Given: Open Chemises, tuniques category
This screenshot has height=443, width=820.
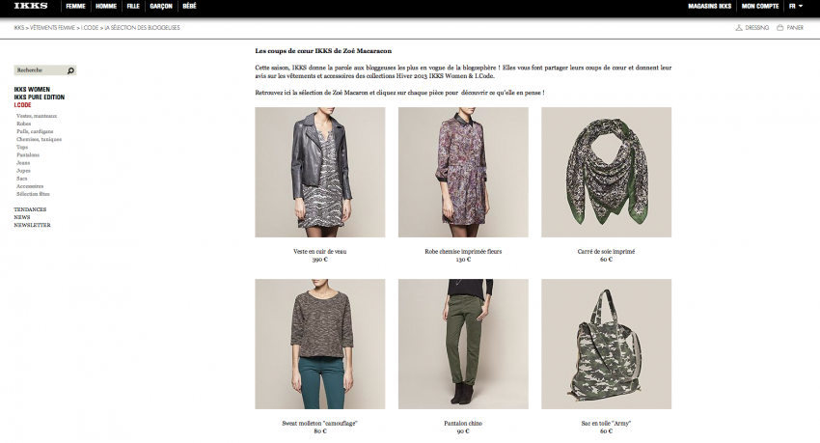Looking at the screenshot, I should point(39,140).
